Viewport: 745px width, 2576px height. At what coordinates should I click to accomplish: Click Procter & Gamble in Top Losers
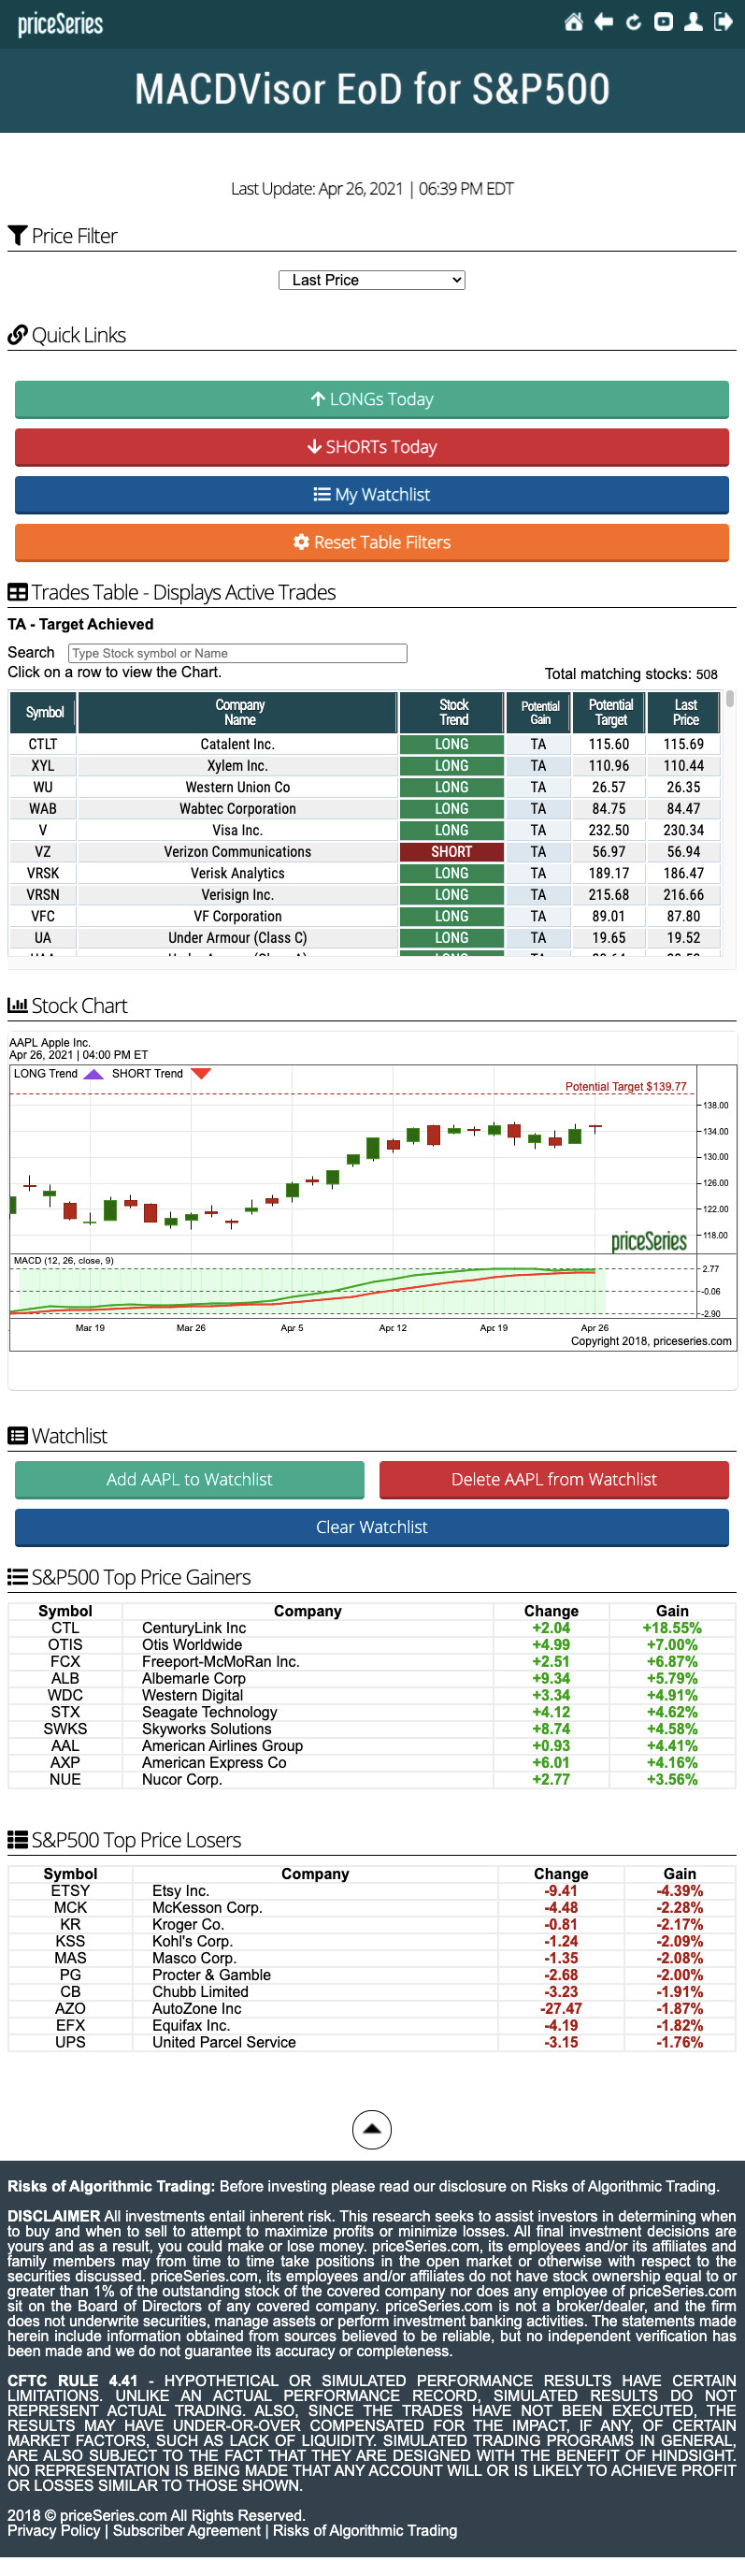point(211,1975)
